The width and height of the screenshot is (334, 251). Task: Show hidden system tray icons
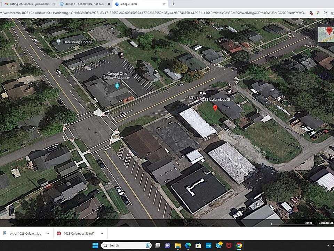tap(327, 246)
